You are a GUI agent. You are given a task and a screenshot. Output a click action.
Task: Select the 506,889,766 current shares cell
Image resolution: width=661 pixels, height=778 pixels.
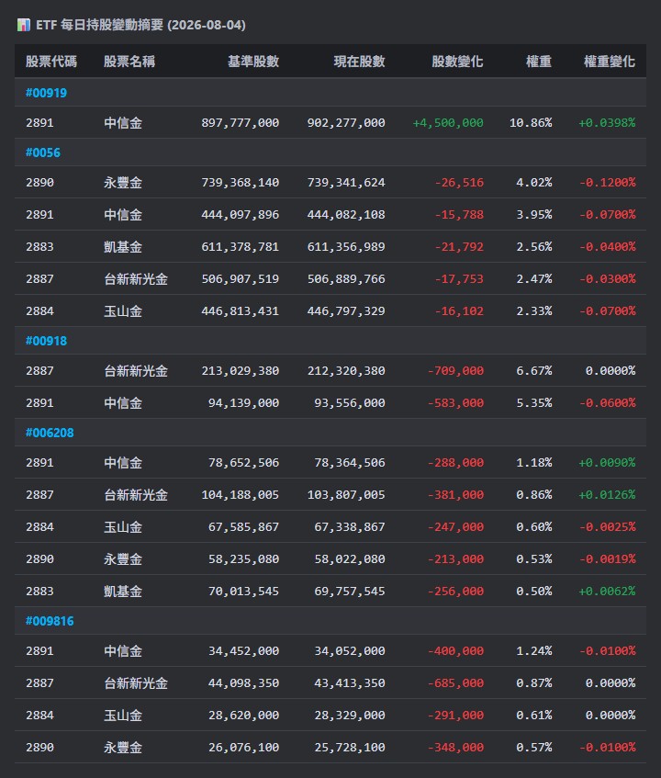[346, 279]
